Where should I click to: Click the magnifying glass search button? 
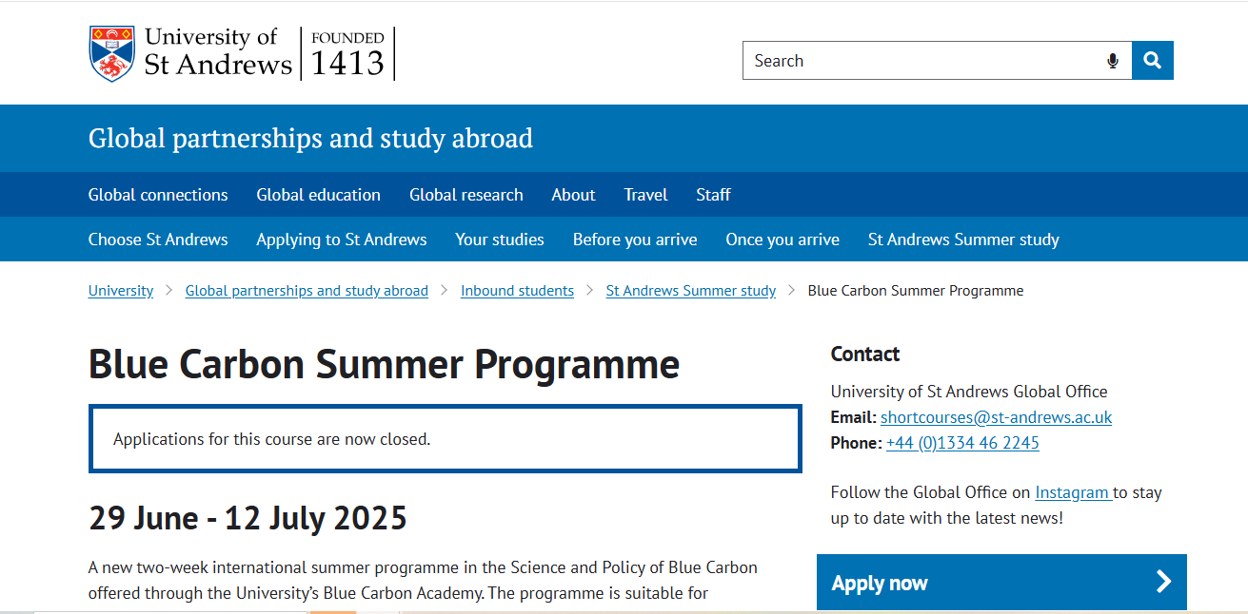click(1153, 61)
